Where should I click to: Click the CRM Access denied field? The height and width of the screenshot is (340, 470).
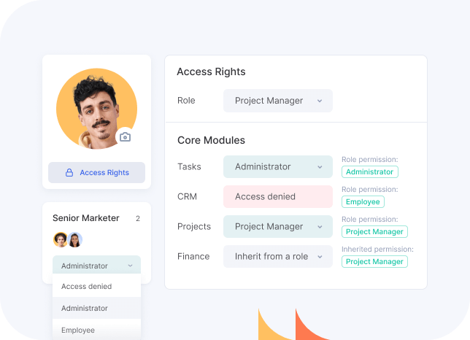coord(277,196)
